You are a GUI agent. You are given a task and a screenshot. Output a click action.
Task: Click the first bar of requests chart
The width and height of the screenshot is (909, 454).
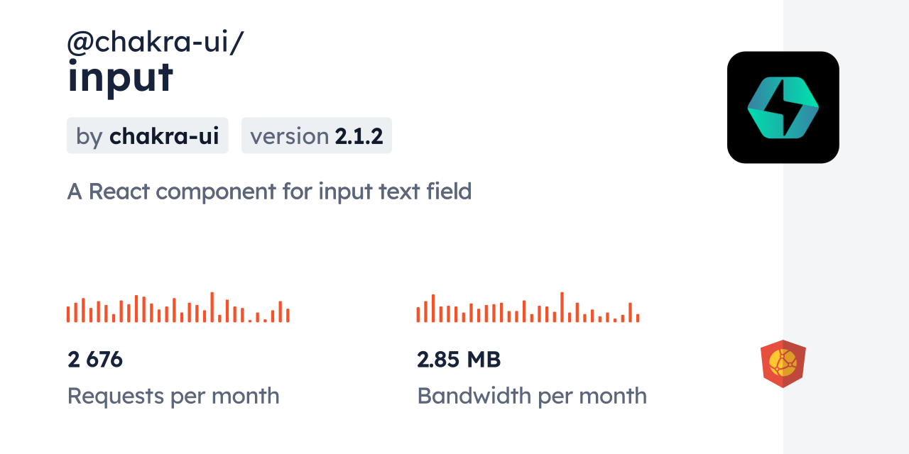(x=68, y=314)
